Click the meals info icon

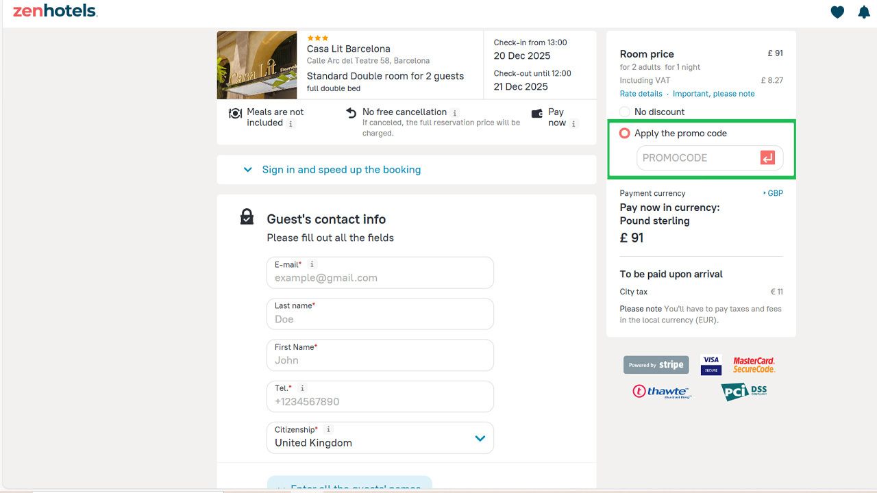pyautogui.click(x=291, y=123)
